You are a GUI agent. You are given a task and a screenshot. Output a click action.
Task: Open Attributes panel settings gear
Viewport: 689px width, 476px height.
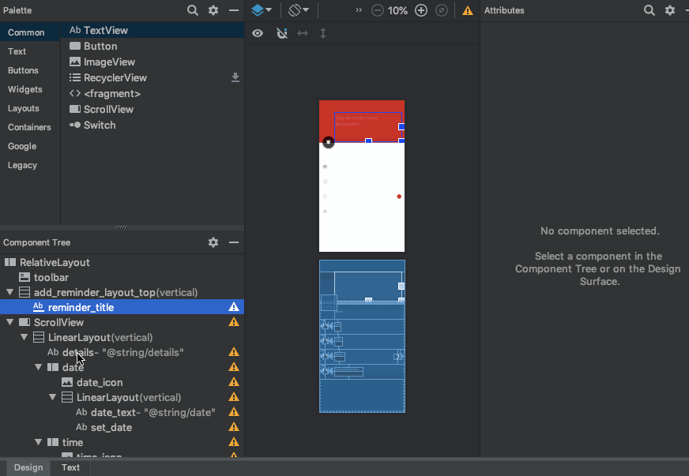pos(670,10)
